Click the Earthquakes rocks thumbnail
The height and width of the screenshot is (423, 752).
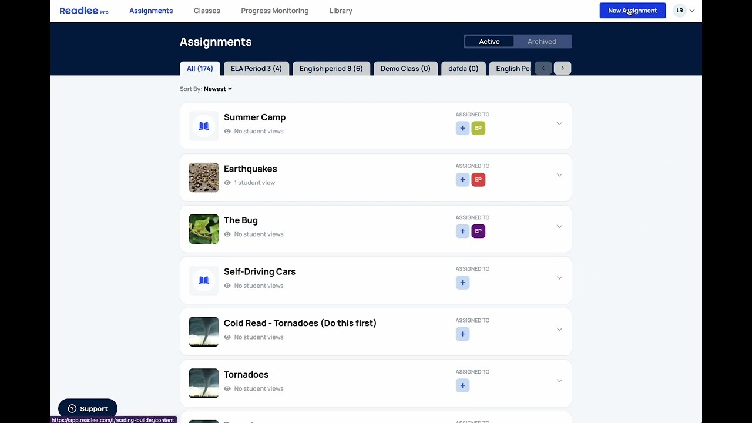click(204, 177)
